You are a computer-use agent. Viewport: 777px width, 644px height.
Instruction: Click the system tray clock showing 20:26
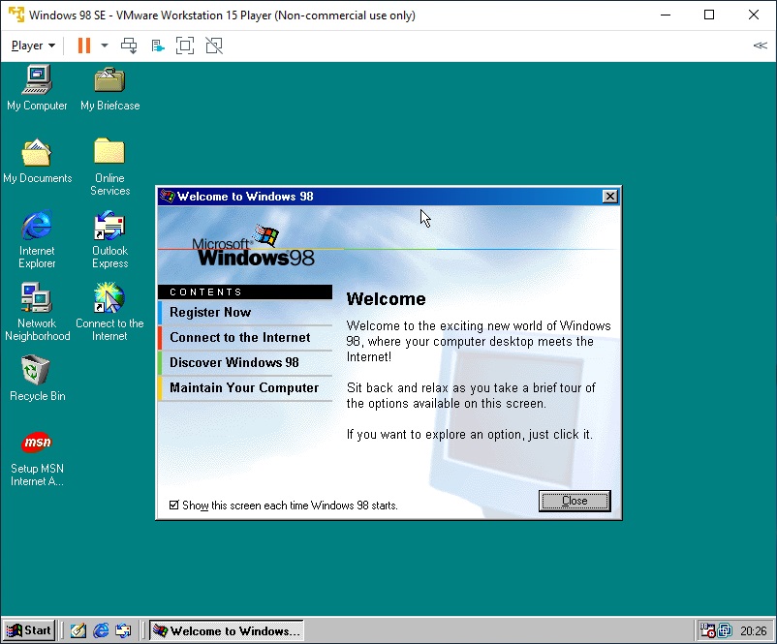[753, 630]
